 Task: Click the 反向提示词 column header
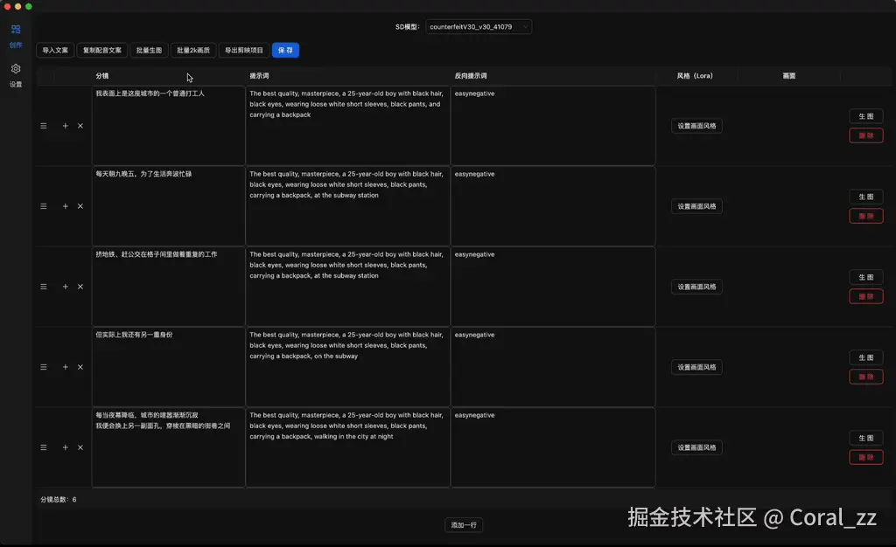point(471,76)
